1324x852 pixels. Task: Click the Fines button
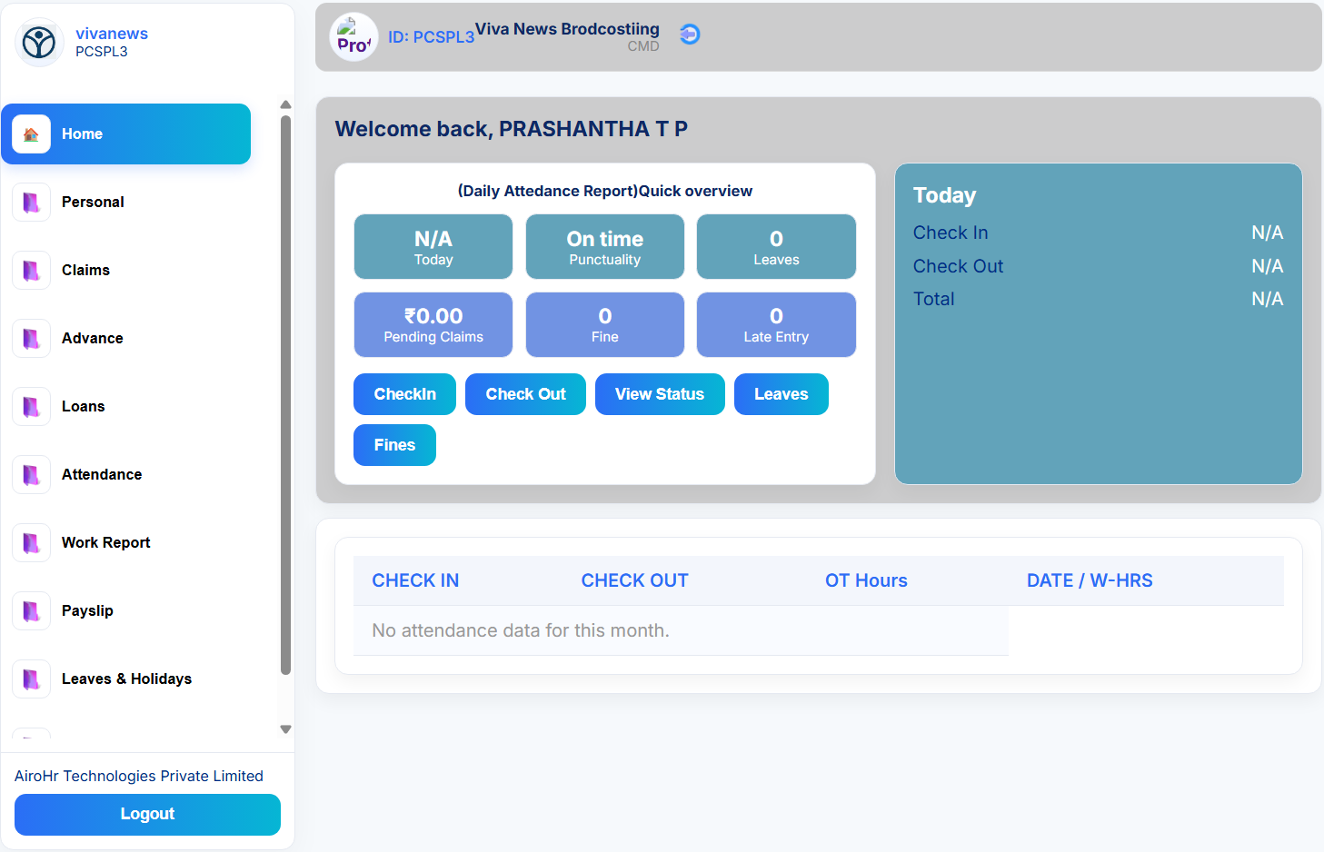point(394,445)
